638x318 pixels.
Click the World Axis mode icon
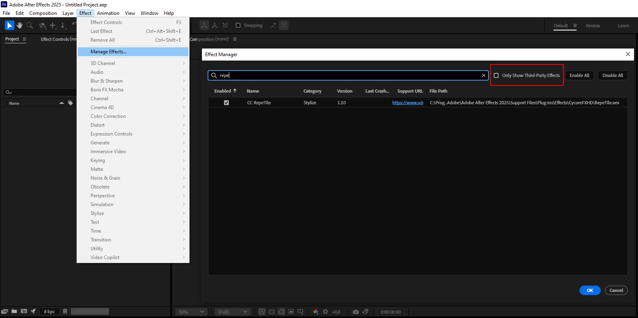215,25
